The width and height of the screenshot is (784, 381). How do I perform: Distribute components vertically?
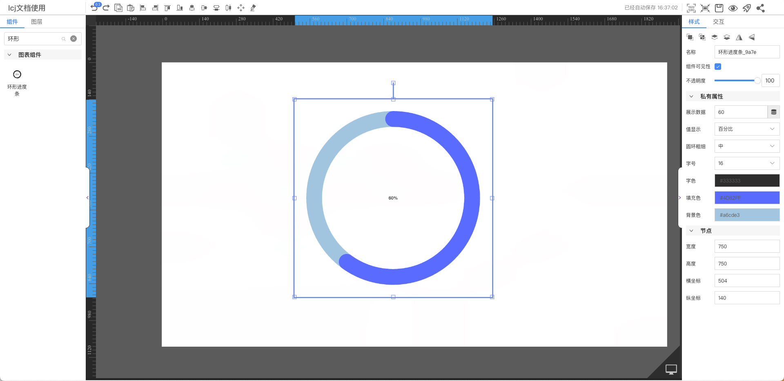216,8
